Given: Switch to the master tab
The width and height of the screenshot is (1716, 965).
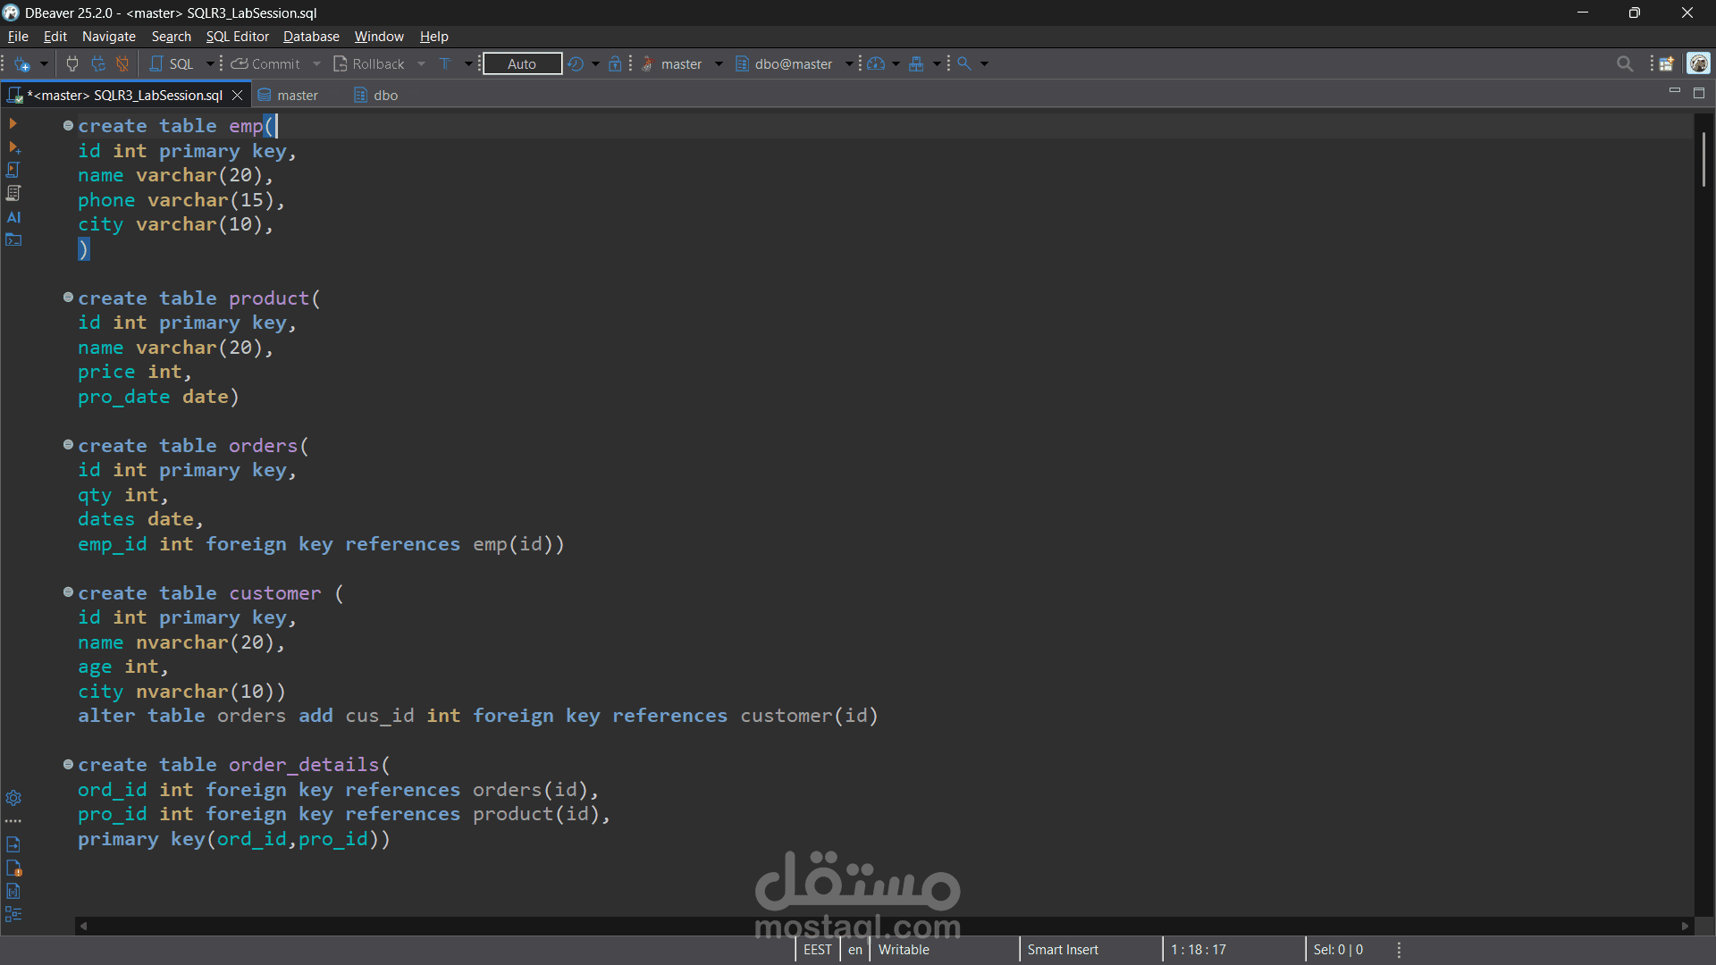Looking at the screenshot, I should click(x=288, y=96).
